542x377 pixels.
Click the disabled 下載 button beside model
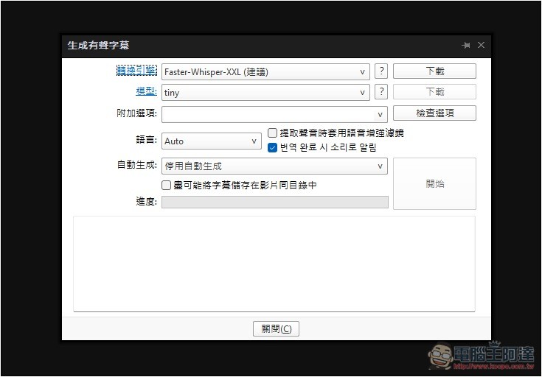tap(434, 92)
